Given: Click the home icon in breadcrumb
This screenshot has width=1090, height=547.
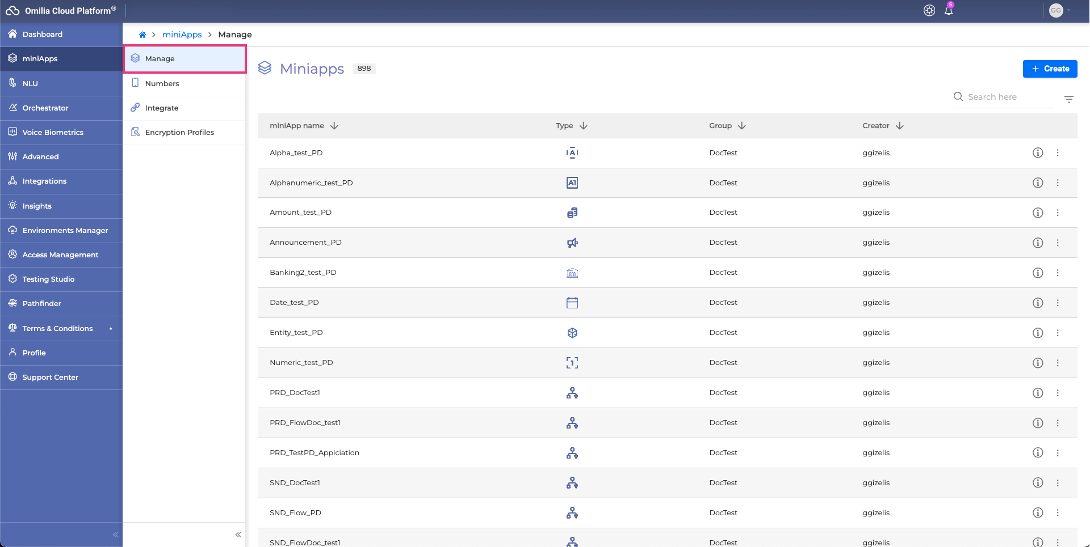Looking at the screenshot, I should [142, 35].
